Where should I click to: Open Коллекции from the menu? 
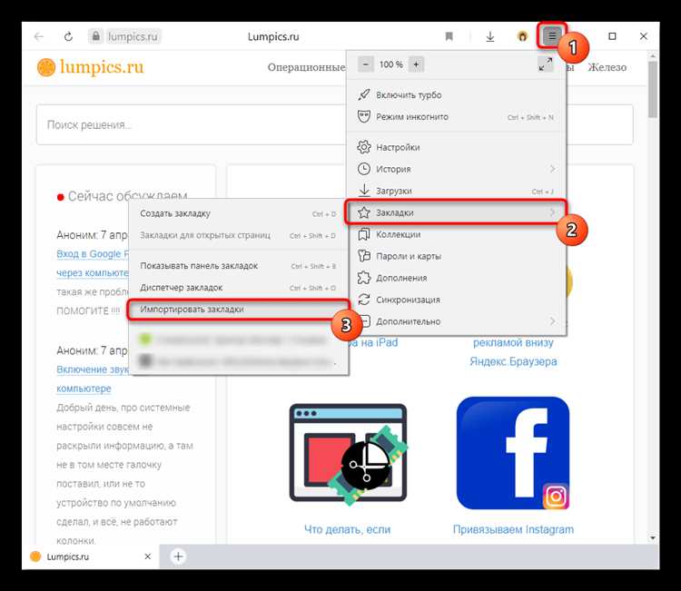[x=457, y=234]
